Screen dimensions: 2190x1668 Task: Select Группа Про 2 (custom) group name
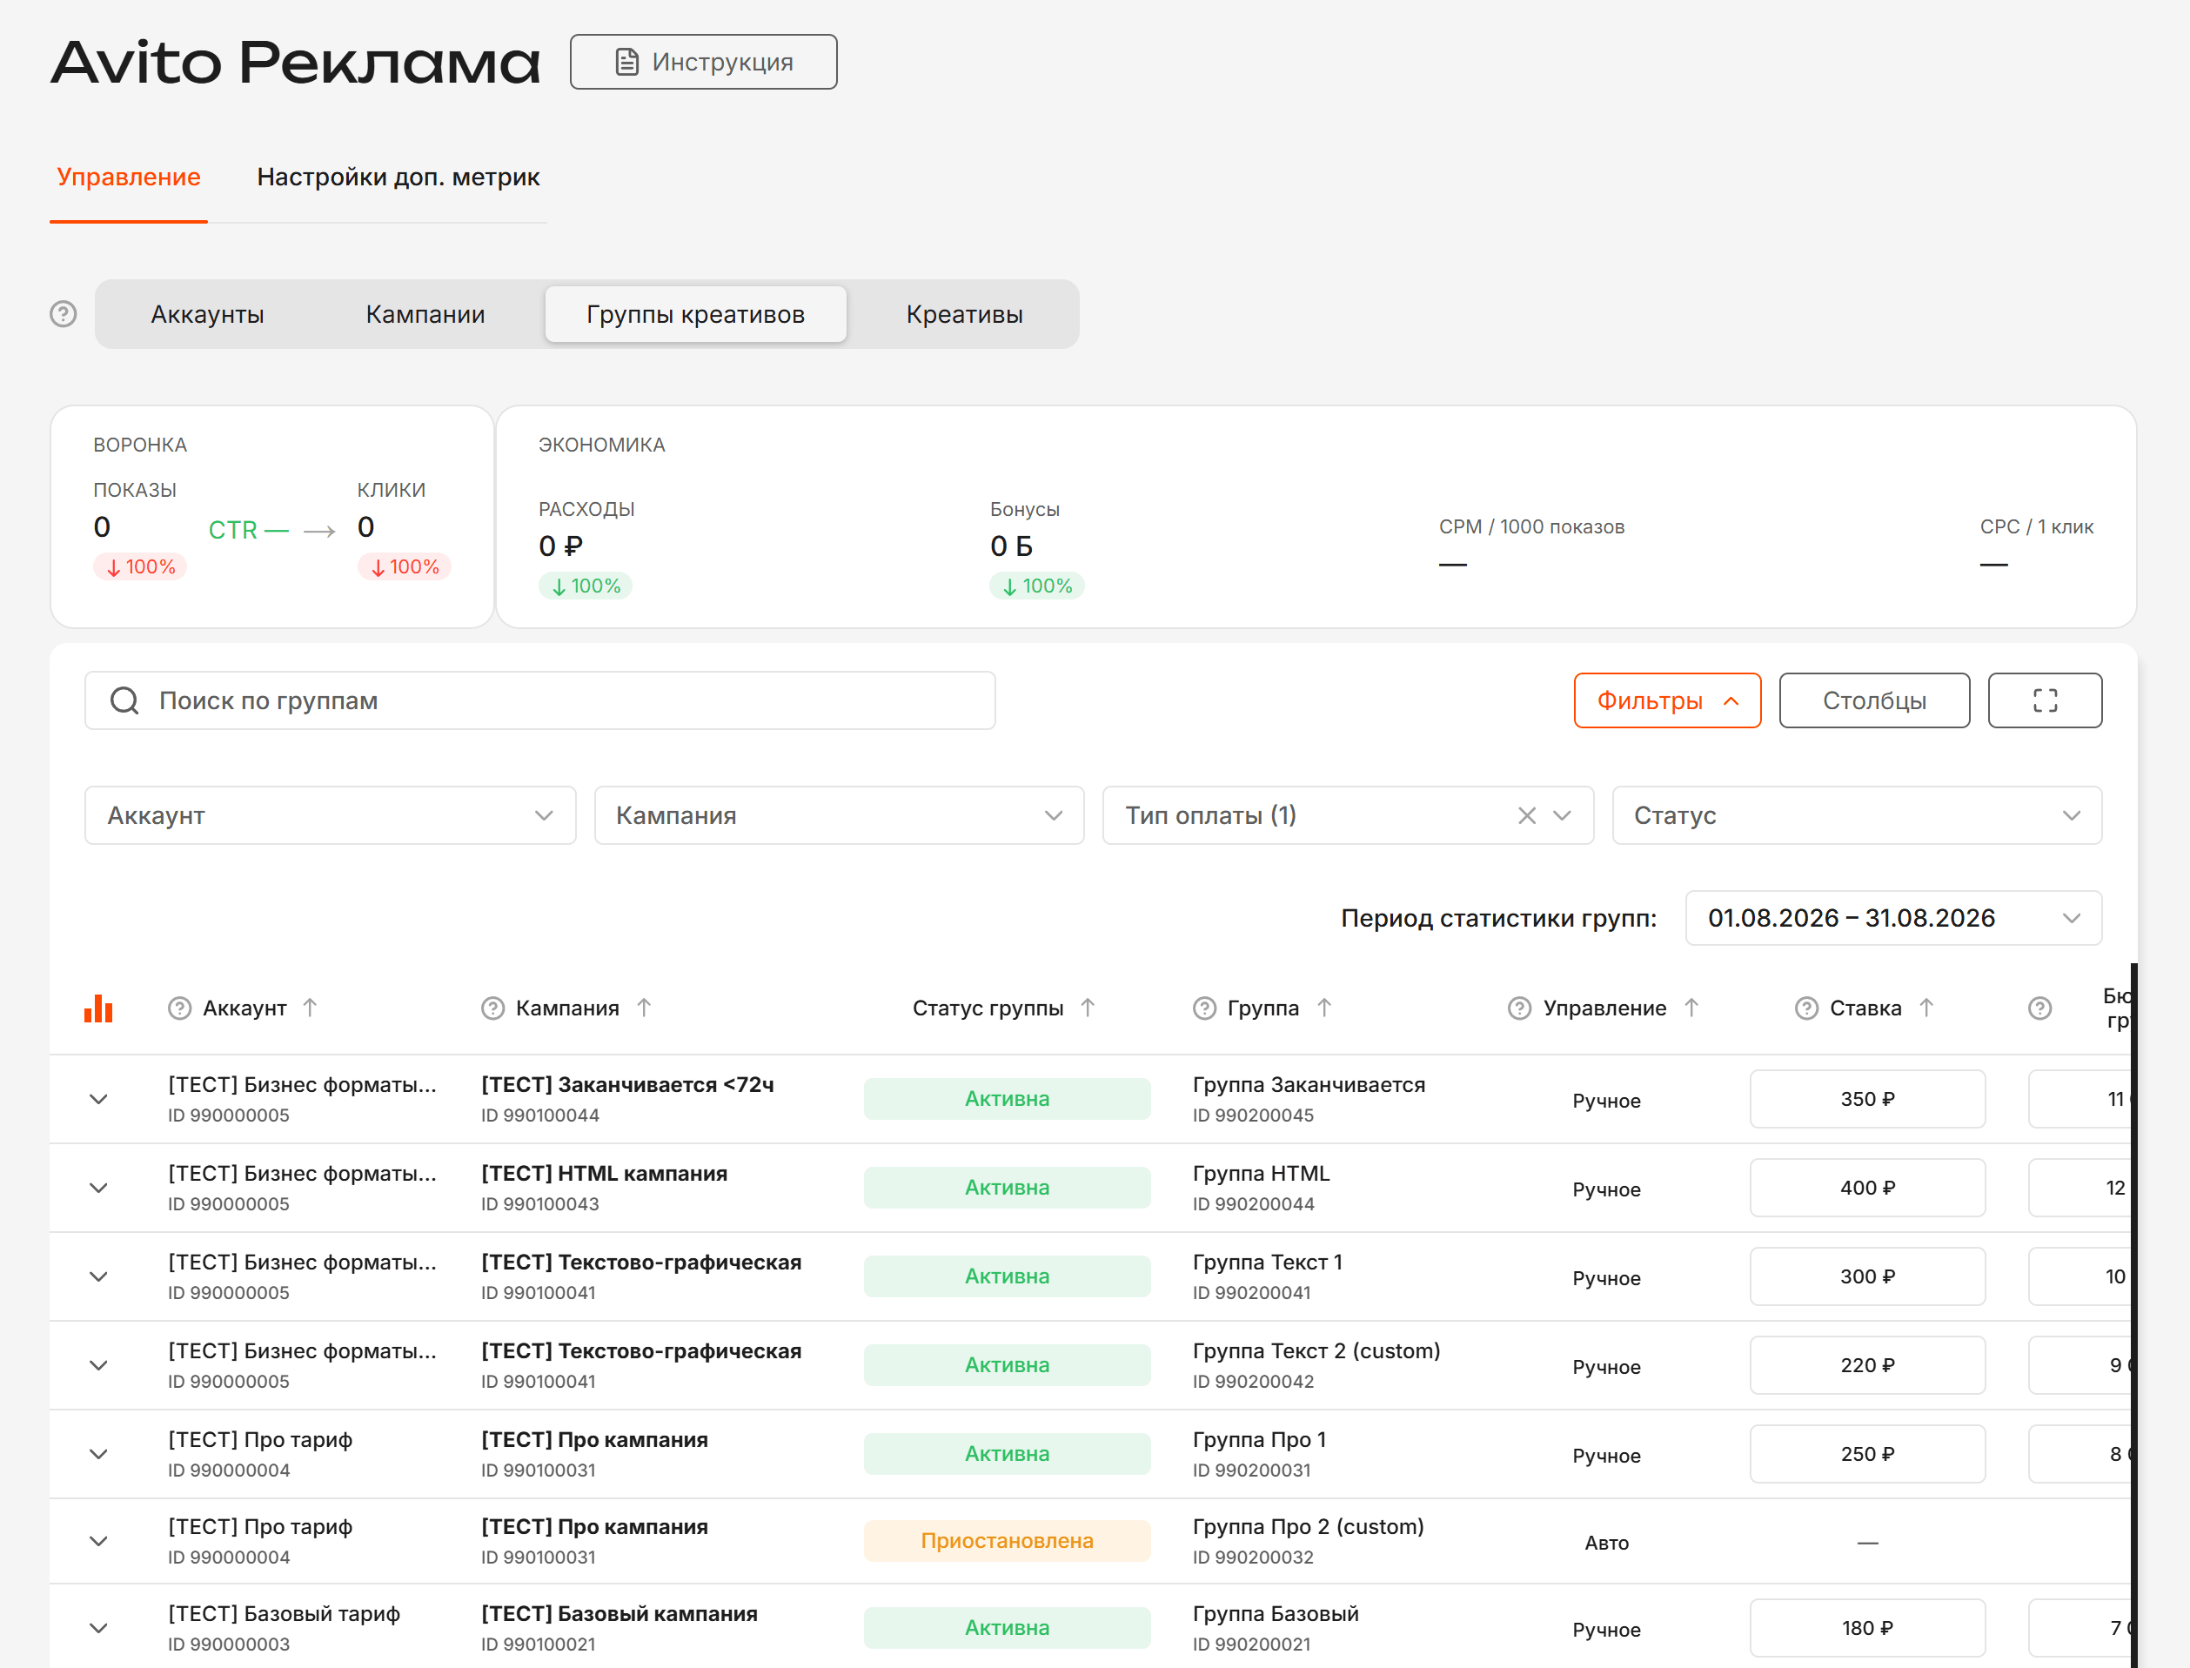[x=1309, y=1527]
